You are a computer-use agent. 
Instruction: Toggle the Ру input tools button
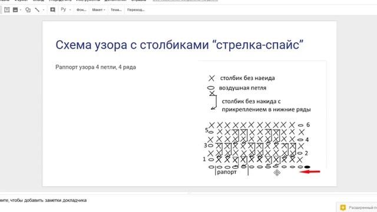tap(63, 9)
